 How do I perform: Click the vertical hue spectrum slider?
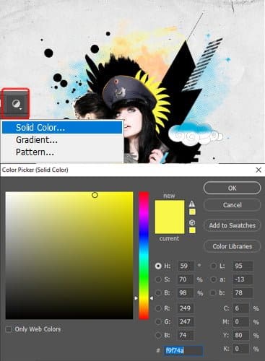pyautogui.click(x=144, y=256)
